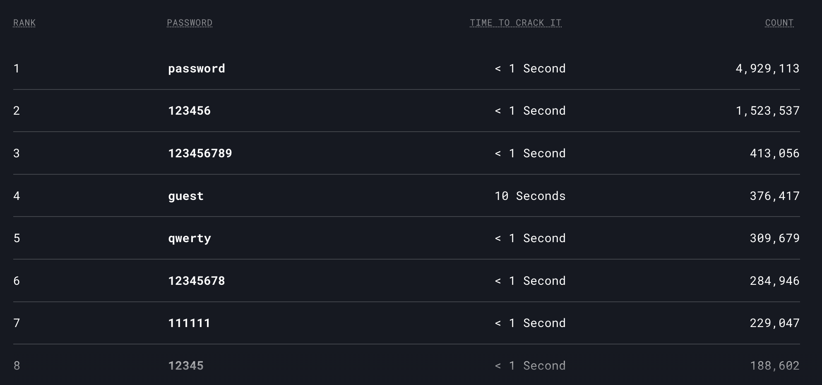The height and width of the screenshot is (385, 822).
Task: Select the '12345' password entry
Action: click(186, 366)
